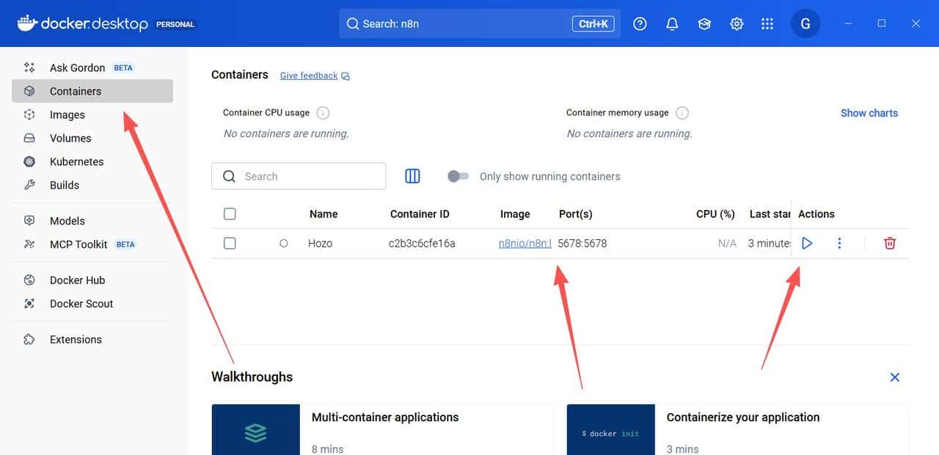Close the Walkthroughs section
This screenshot has height=455, width=939.
[x=894, y=377]
